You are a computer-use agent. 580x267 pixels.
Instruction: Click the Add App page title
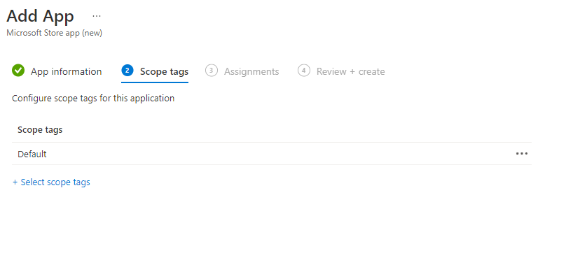(41, 16)
